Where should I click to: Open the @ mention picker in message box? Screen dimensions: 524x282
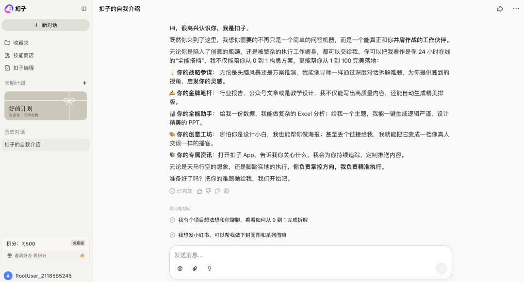coord(180,268)
